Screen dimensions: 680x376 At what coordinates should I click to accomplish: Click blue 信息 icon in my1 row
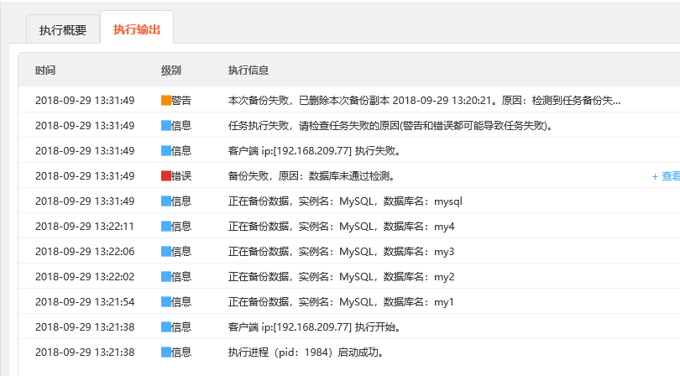tap(165, 302)
